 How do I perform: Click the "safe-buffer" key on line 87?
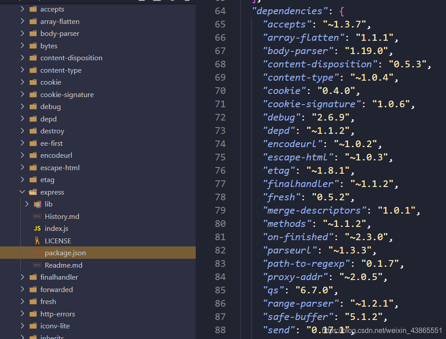(x=298, y=316)
